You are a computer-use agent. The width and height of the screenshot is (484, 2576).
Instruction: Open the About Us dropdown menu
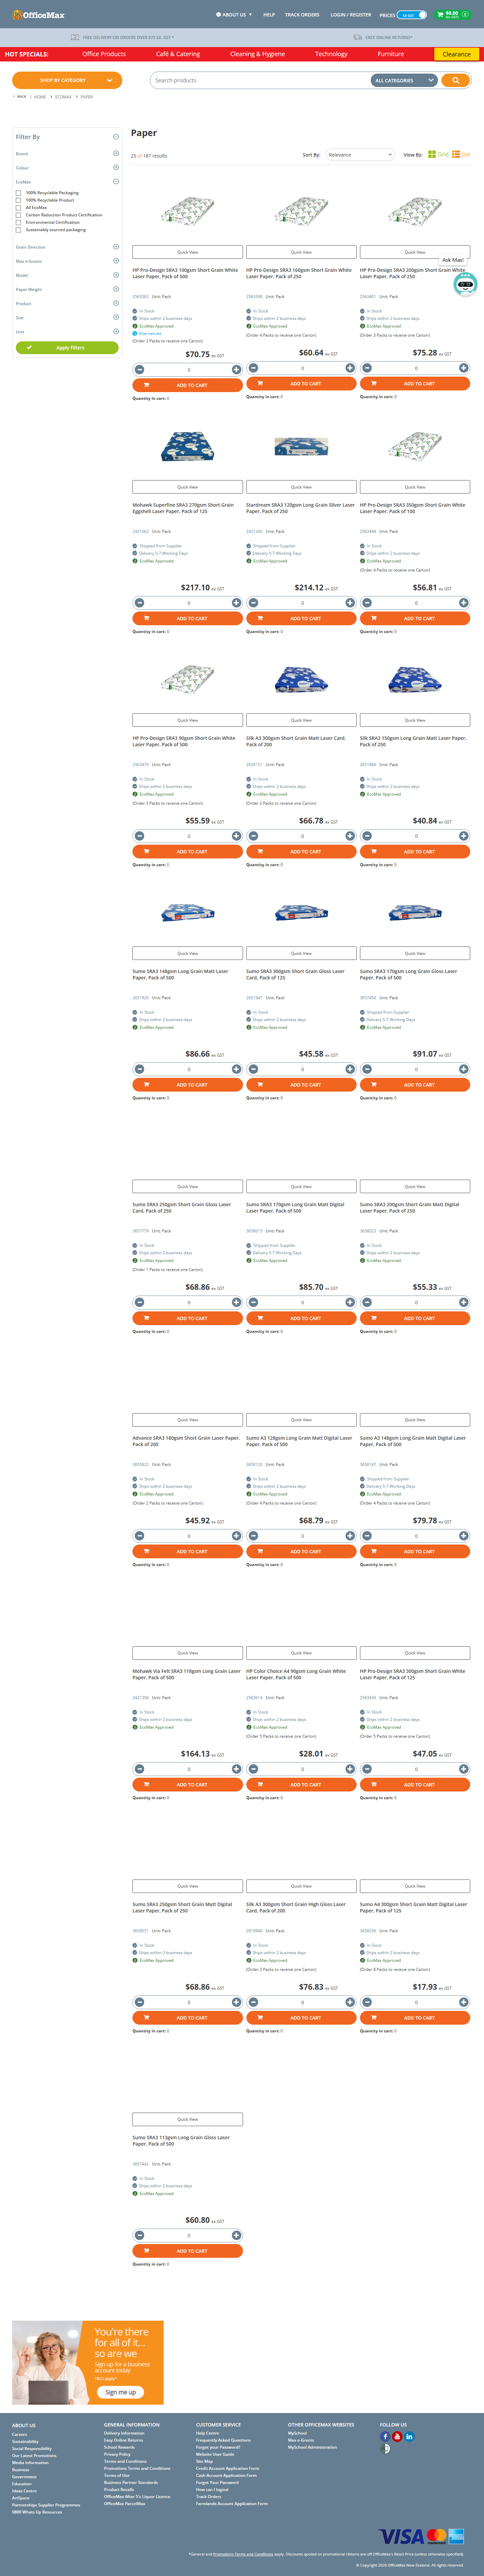pos(234,15)
